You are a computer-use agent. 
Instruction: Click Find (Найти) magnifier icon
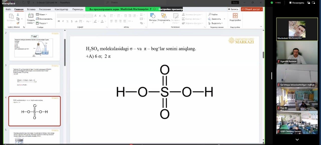[x=210, y=14]
